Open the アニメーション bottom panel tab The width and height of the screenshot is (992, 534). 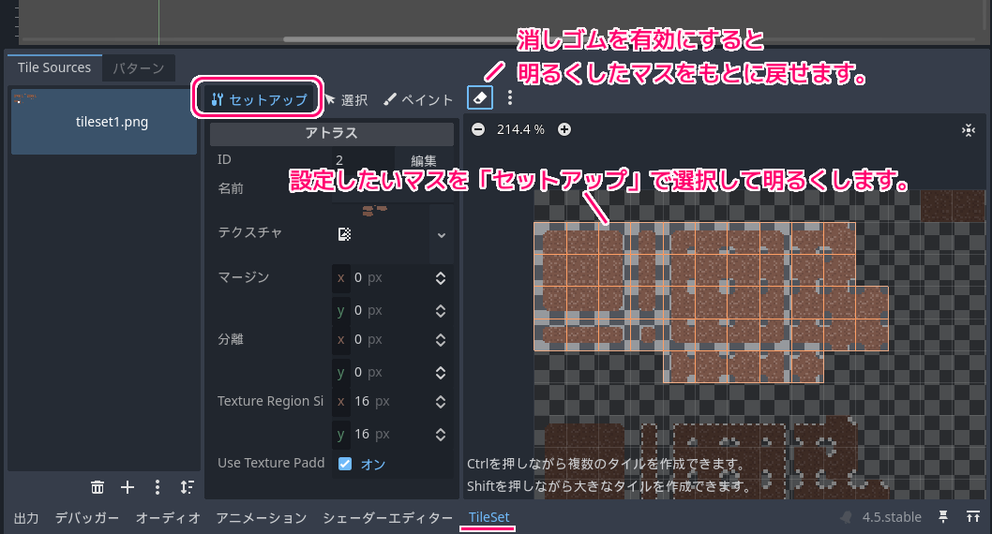coord(262,517)
